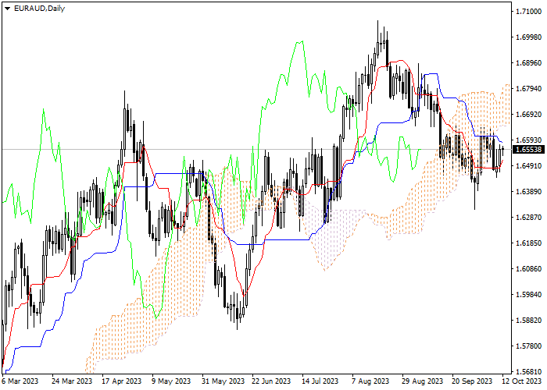Select price level 1.64910 on the axis

[529, 165]
